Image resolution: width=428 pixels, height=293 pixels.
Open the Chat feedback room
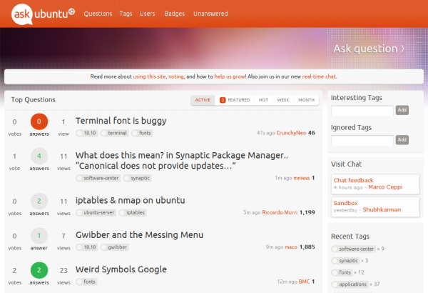point(354,180)
